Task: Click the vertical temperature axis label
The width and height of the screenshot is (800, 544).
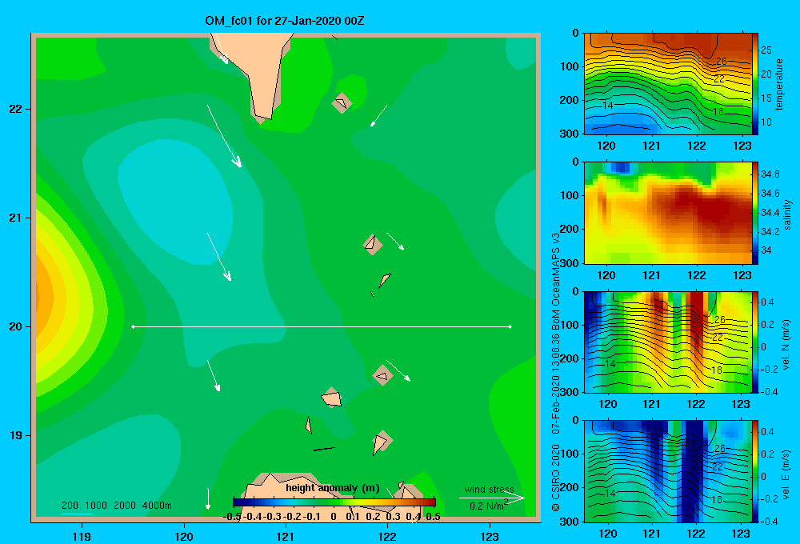Action: click(x=779, y=84)
